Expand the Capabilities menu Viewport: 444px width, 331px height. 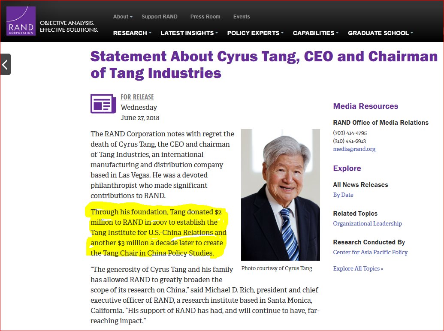click(316, 33)
